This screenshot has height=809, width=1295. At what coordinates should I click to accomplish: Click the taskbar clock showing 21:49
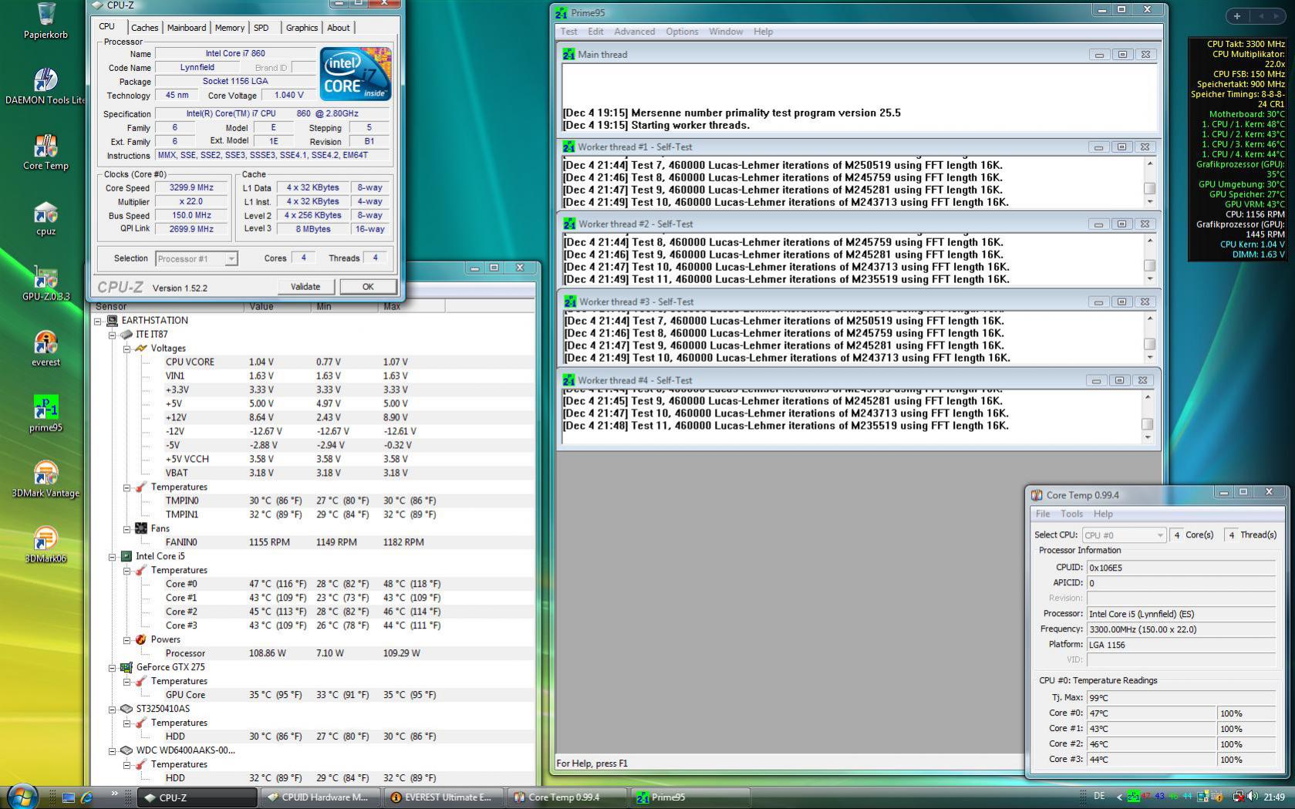(x=1274, y=797)
